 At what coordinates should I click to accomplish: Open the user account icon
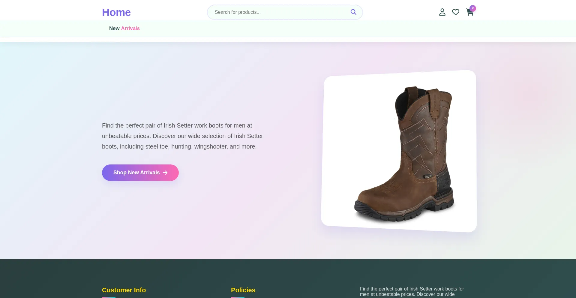(442, 12)
